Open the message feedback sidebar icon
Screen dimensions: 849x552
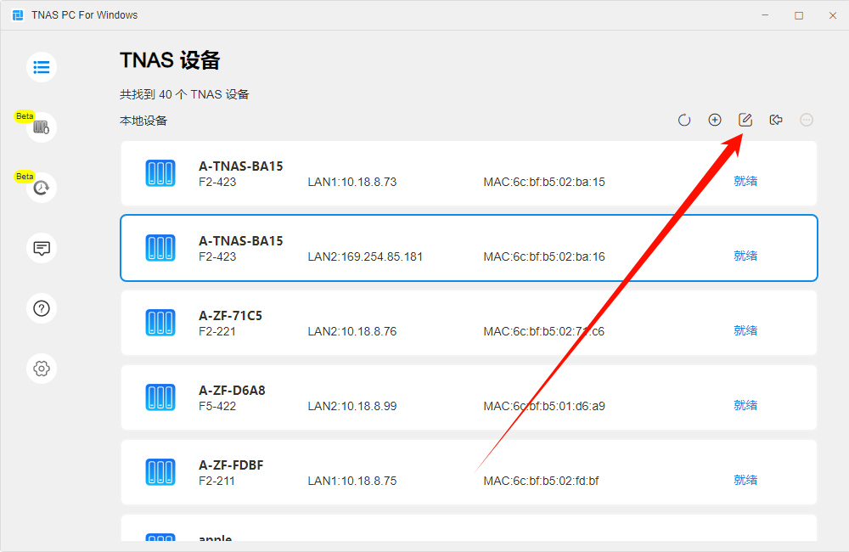(x=42, y=248)
